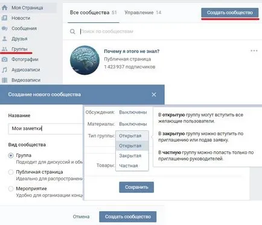Choose Закрытая in the group type list
Screen dimensions: 262x225
(132, 156)
